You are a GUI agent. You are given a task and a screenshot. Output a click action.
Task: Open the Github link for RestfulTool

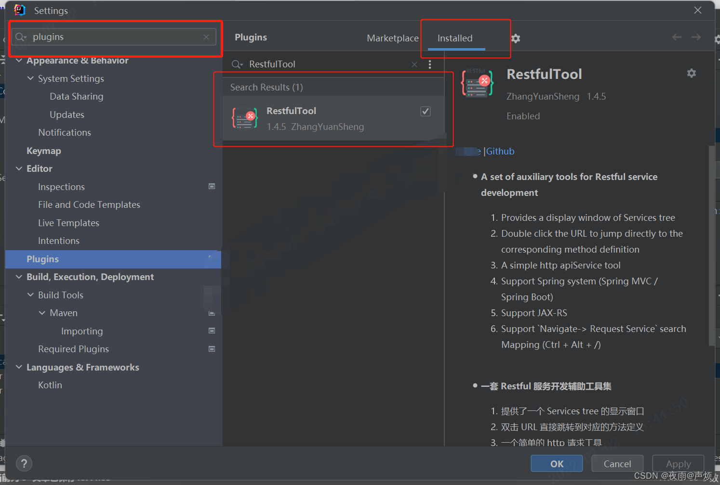click(x=500, y=151)
